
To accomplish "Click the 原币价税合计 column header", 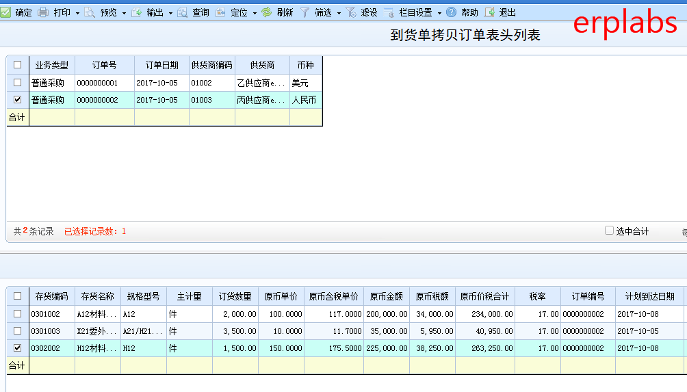I will point(485,296).
